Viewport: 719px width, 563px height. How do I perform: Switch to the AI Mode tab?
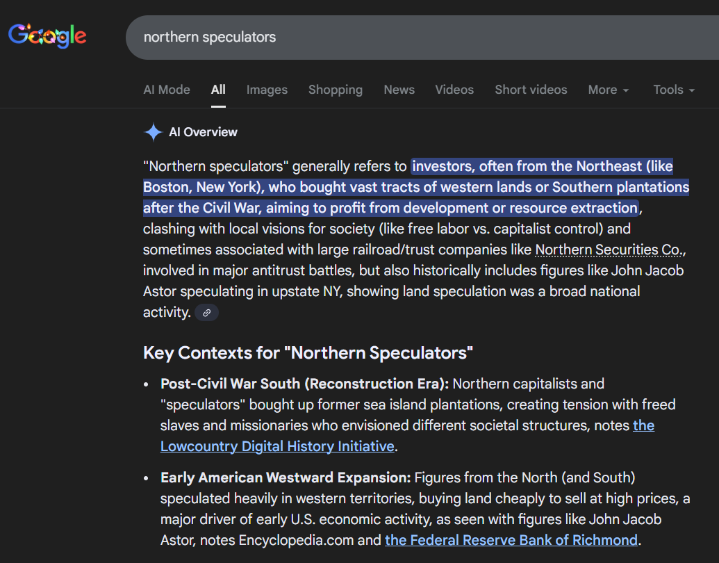167,90
